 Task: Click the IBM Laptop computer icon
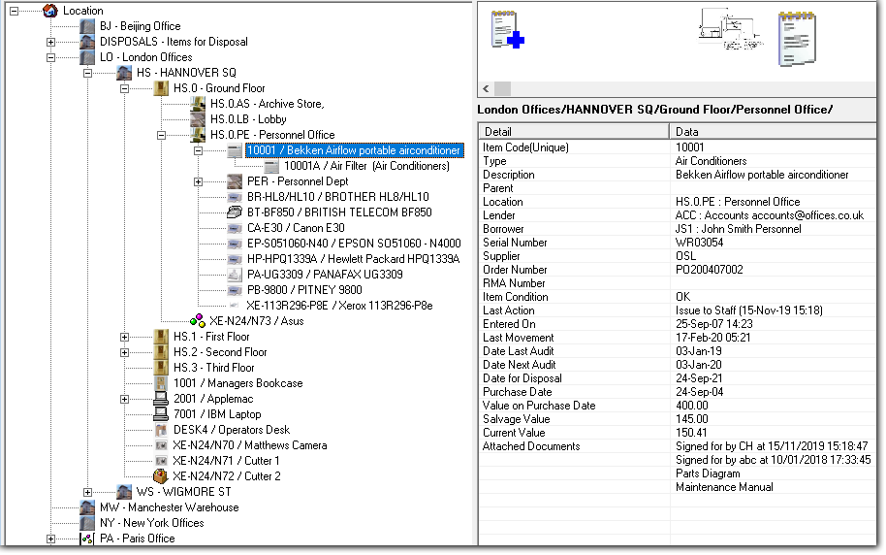(x=161, y=414)
